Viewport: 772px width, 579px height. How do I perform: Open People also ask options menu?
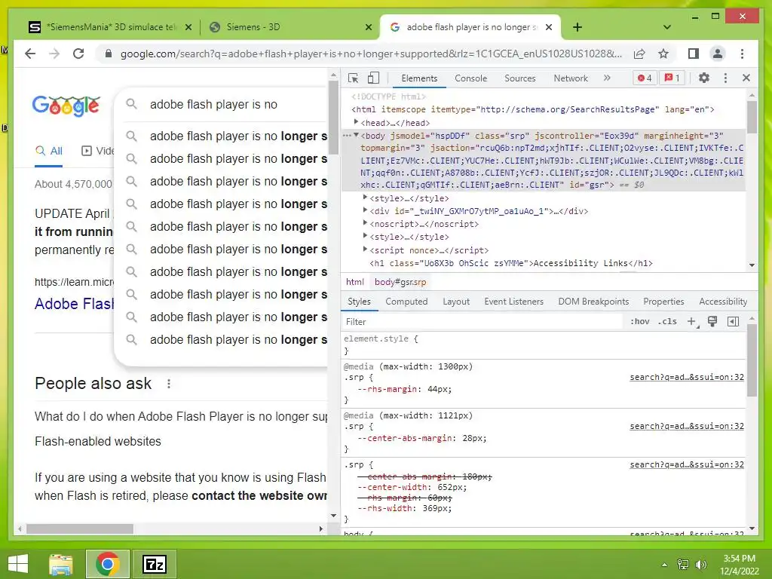coord(168,384)
